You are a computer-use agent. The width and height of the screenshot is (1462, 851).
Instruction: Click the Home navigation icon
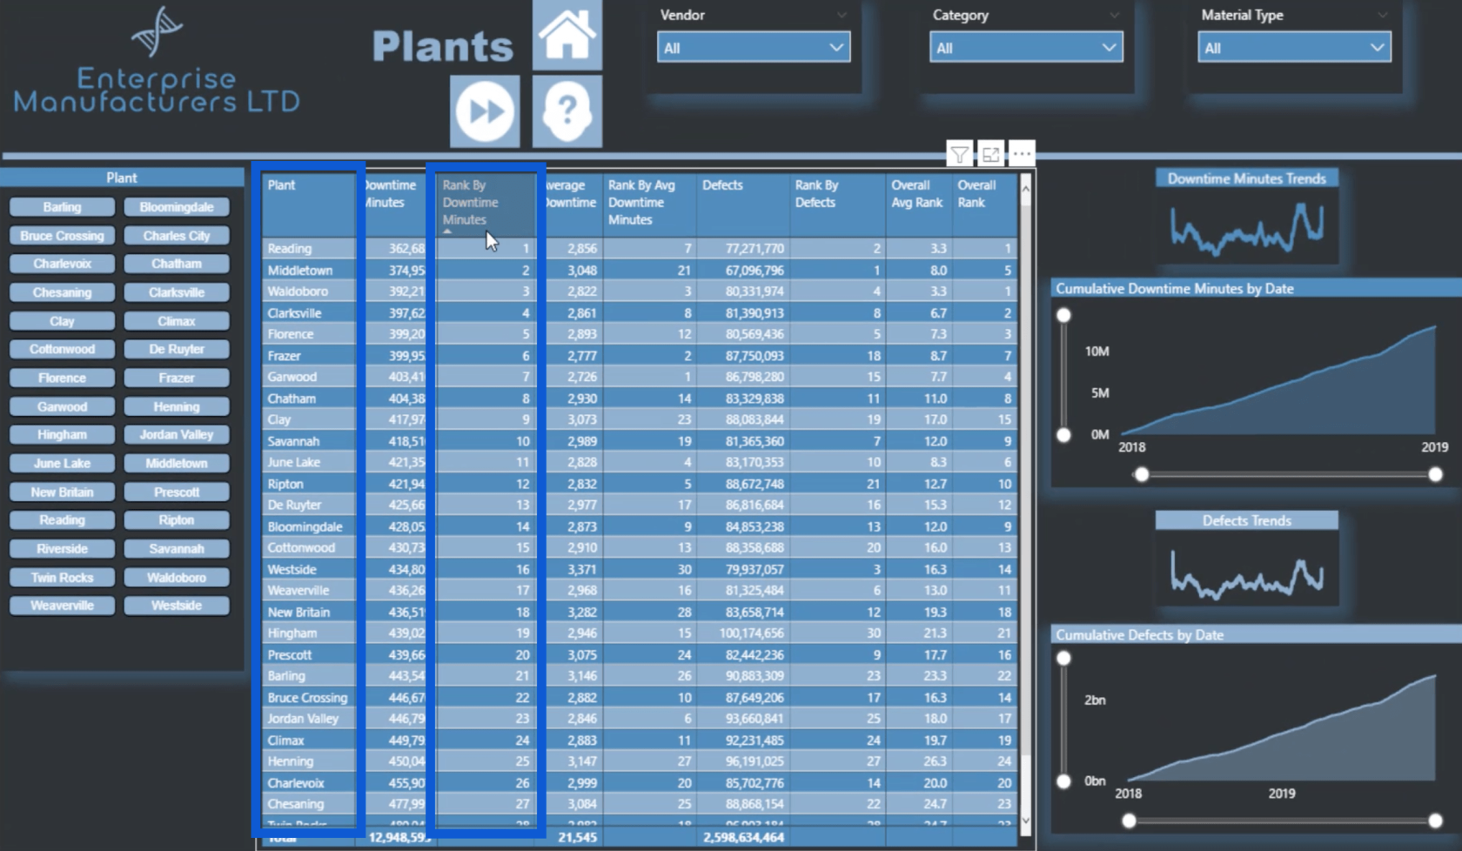point(567,35)
